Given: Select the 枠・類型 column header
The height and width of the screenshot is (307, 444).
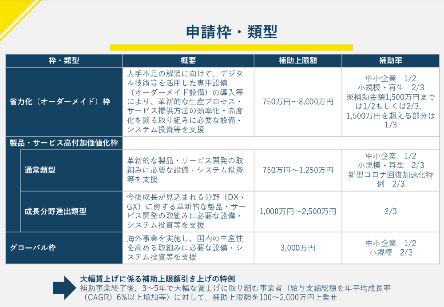Looking at the screenshot, I should (64, 61).
